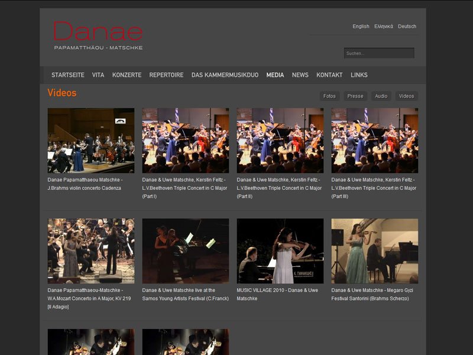Screen dimensions: 473x355
Task: Open Beethoven Triple Concert Part III thumbnail
Action: click(375, 140)
